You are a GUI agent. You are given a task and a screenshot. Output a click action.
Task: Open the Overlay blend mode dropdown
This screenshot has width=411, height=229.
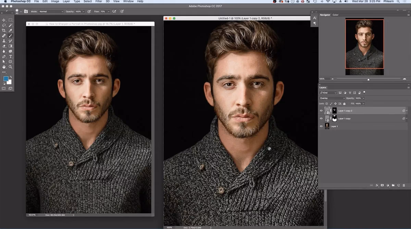pos(331,98)
